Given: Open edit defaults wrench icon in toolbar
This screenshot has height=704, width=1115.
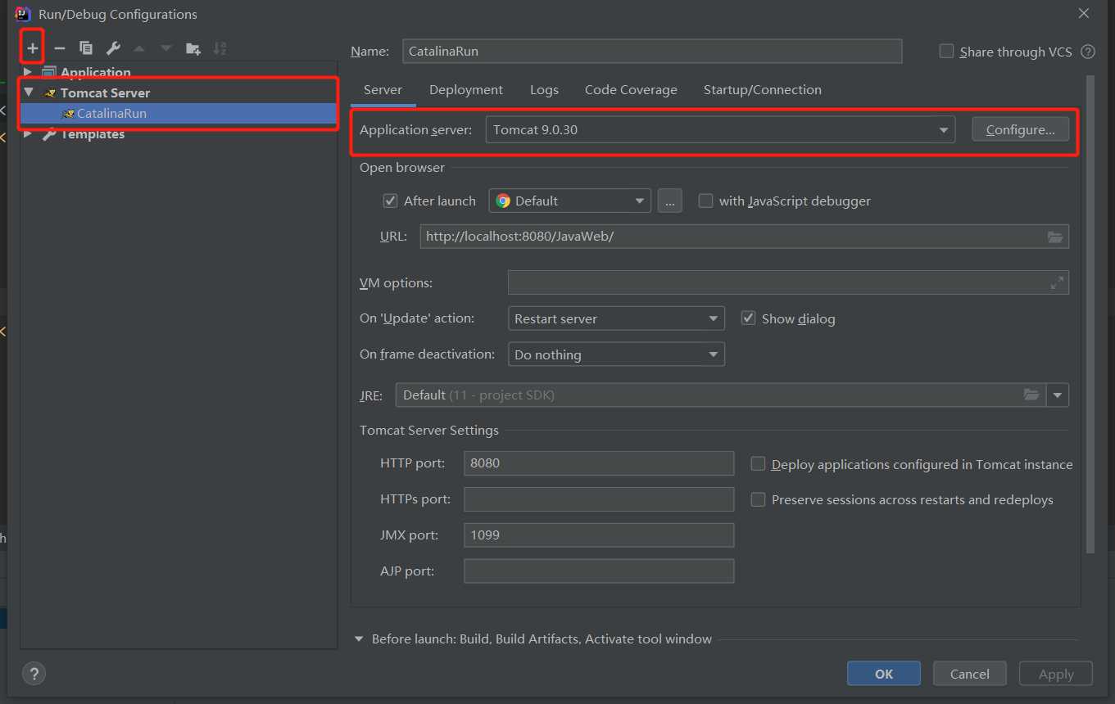Looking at the screenshot, I should [113, 48].
